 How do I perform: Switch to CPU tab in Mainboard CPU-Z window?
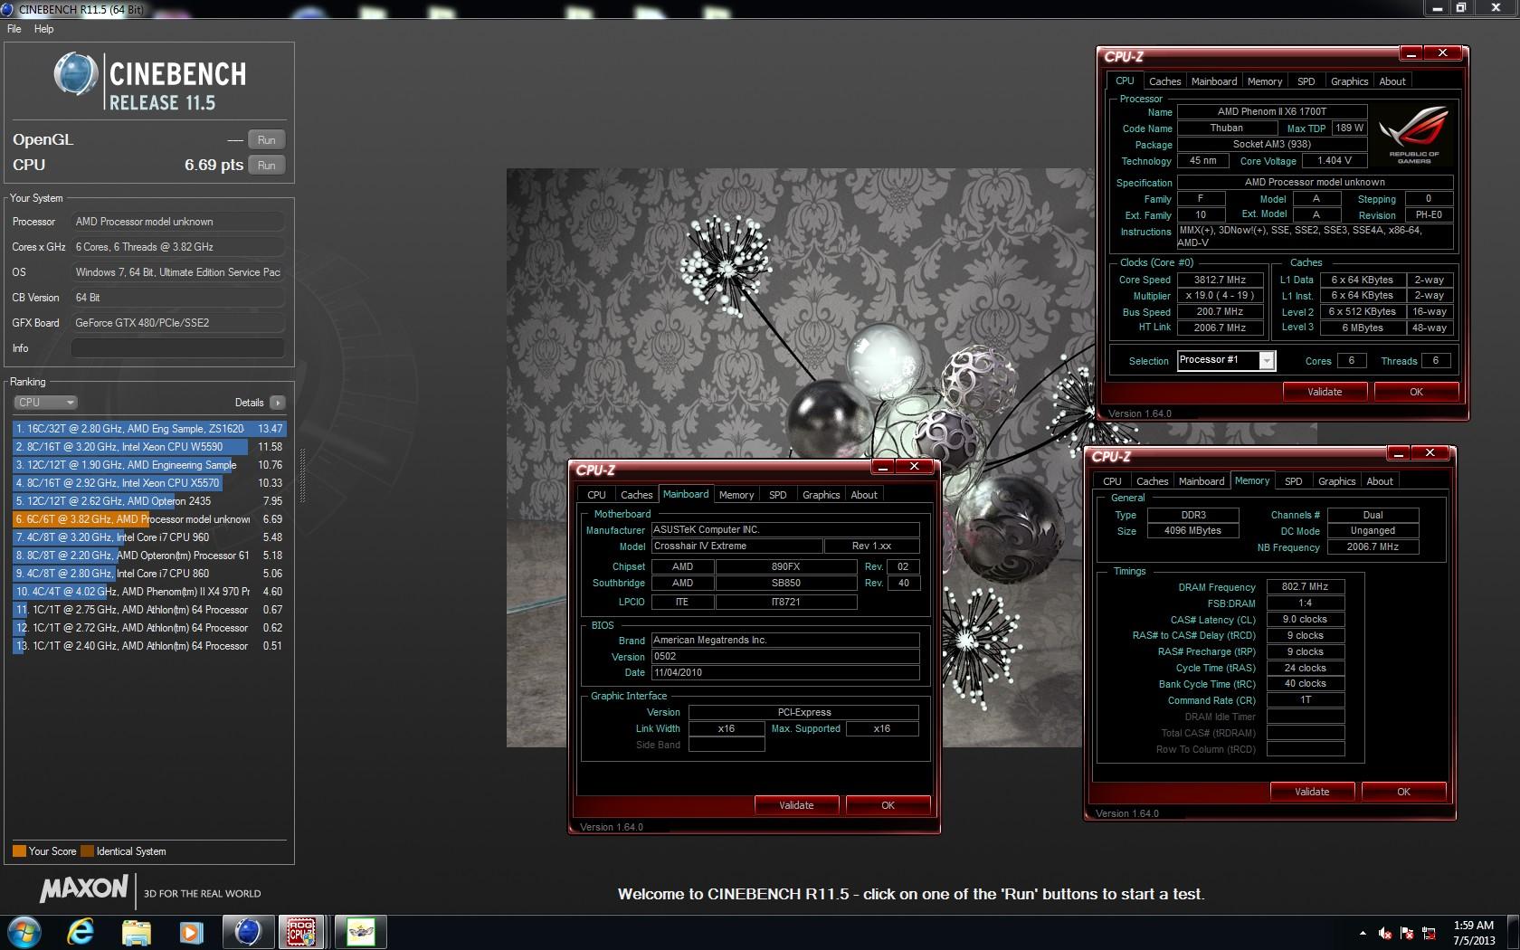coord(596,495)
